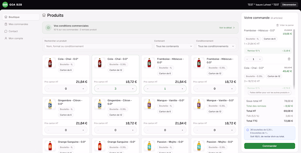The height and width of the screenshot is (153, 301).
Task: Increase Framboise Hibiscus quantity in cart
Action: point(260,59)
